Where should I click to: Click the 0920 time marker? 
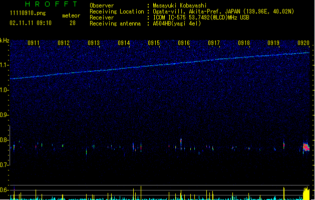303,43
